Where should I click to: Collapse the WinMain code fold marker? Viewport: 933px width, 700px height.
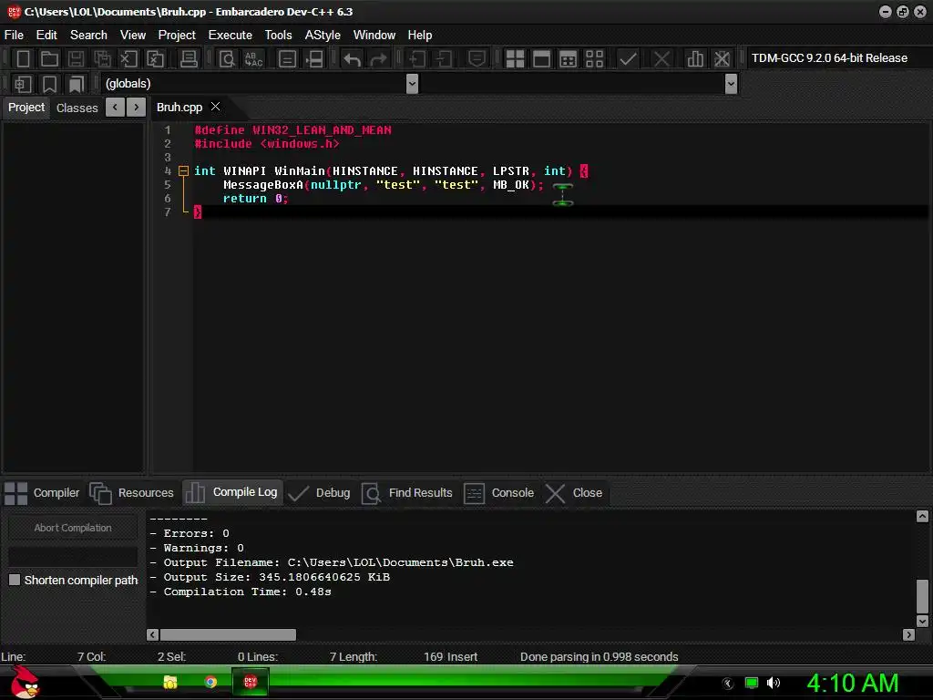(183, 170)
